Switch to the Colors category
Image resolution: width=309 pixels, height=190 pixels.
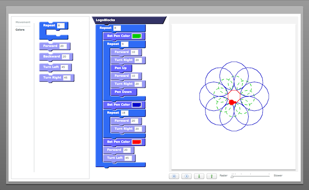tap(20, 30)
